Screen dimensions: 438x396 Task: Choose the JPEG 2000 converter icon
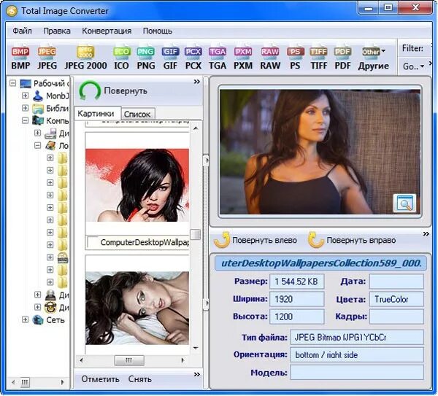(x=85, y=58)
